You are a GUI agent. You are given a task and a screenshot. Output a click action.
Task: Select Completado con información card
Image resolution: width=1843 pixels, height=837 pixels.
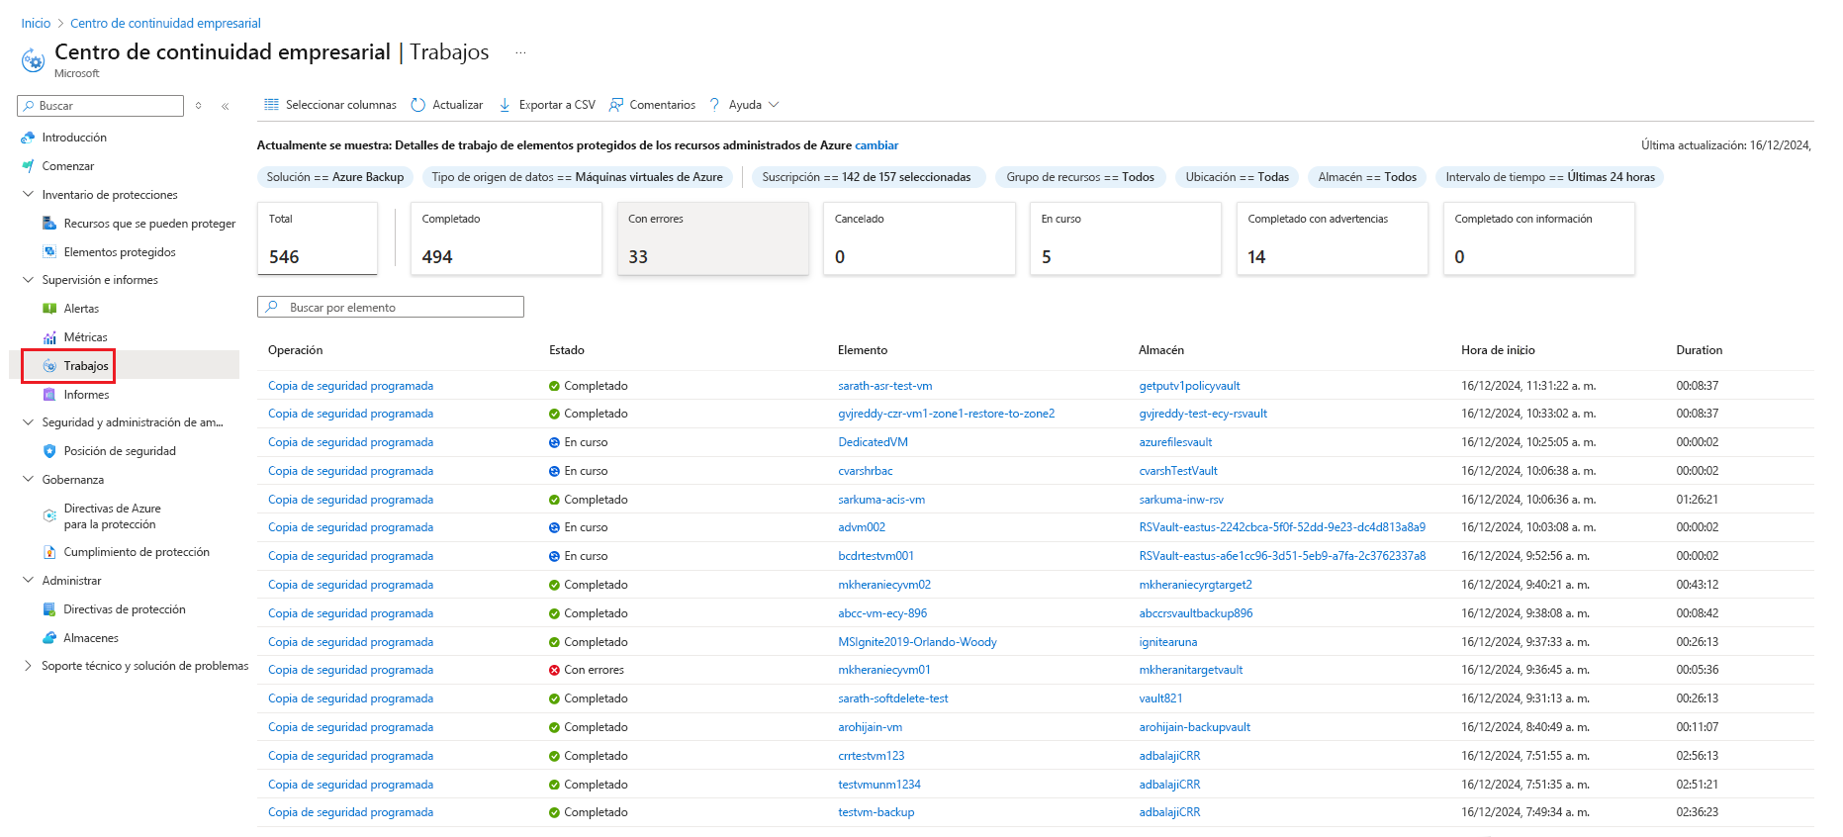[x=1539, y=238]
